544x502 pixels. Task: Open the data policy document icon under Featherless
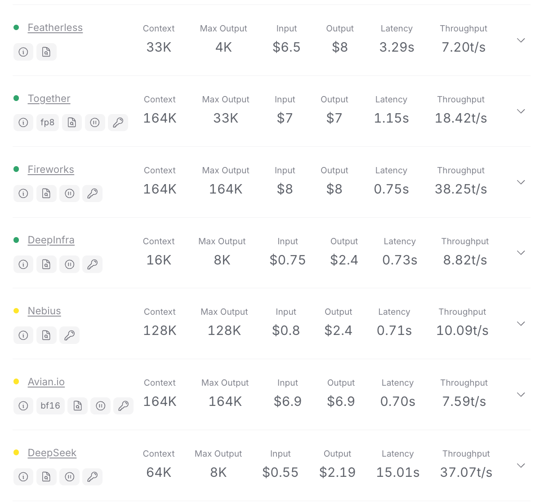tap(46, 52)
